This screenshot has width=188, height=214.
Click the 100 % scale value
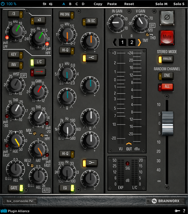[x=11, y=4]
